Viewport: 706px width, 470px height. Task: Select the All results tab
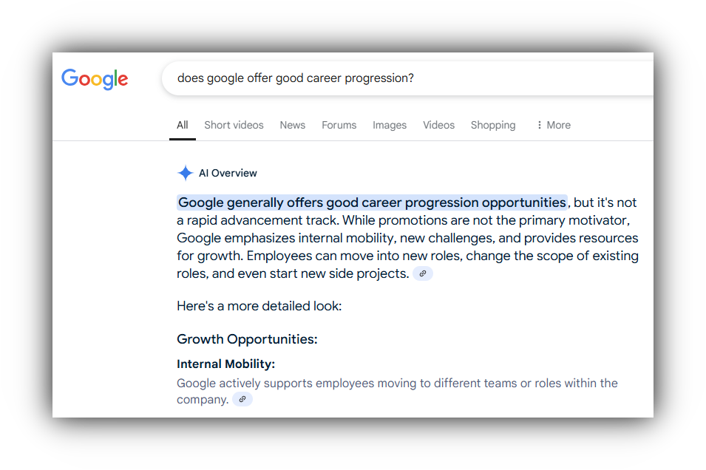[x=182, y=125]
